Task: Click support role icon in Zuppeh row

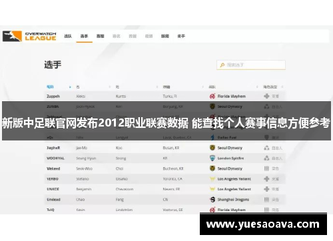Action: 266,96
